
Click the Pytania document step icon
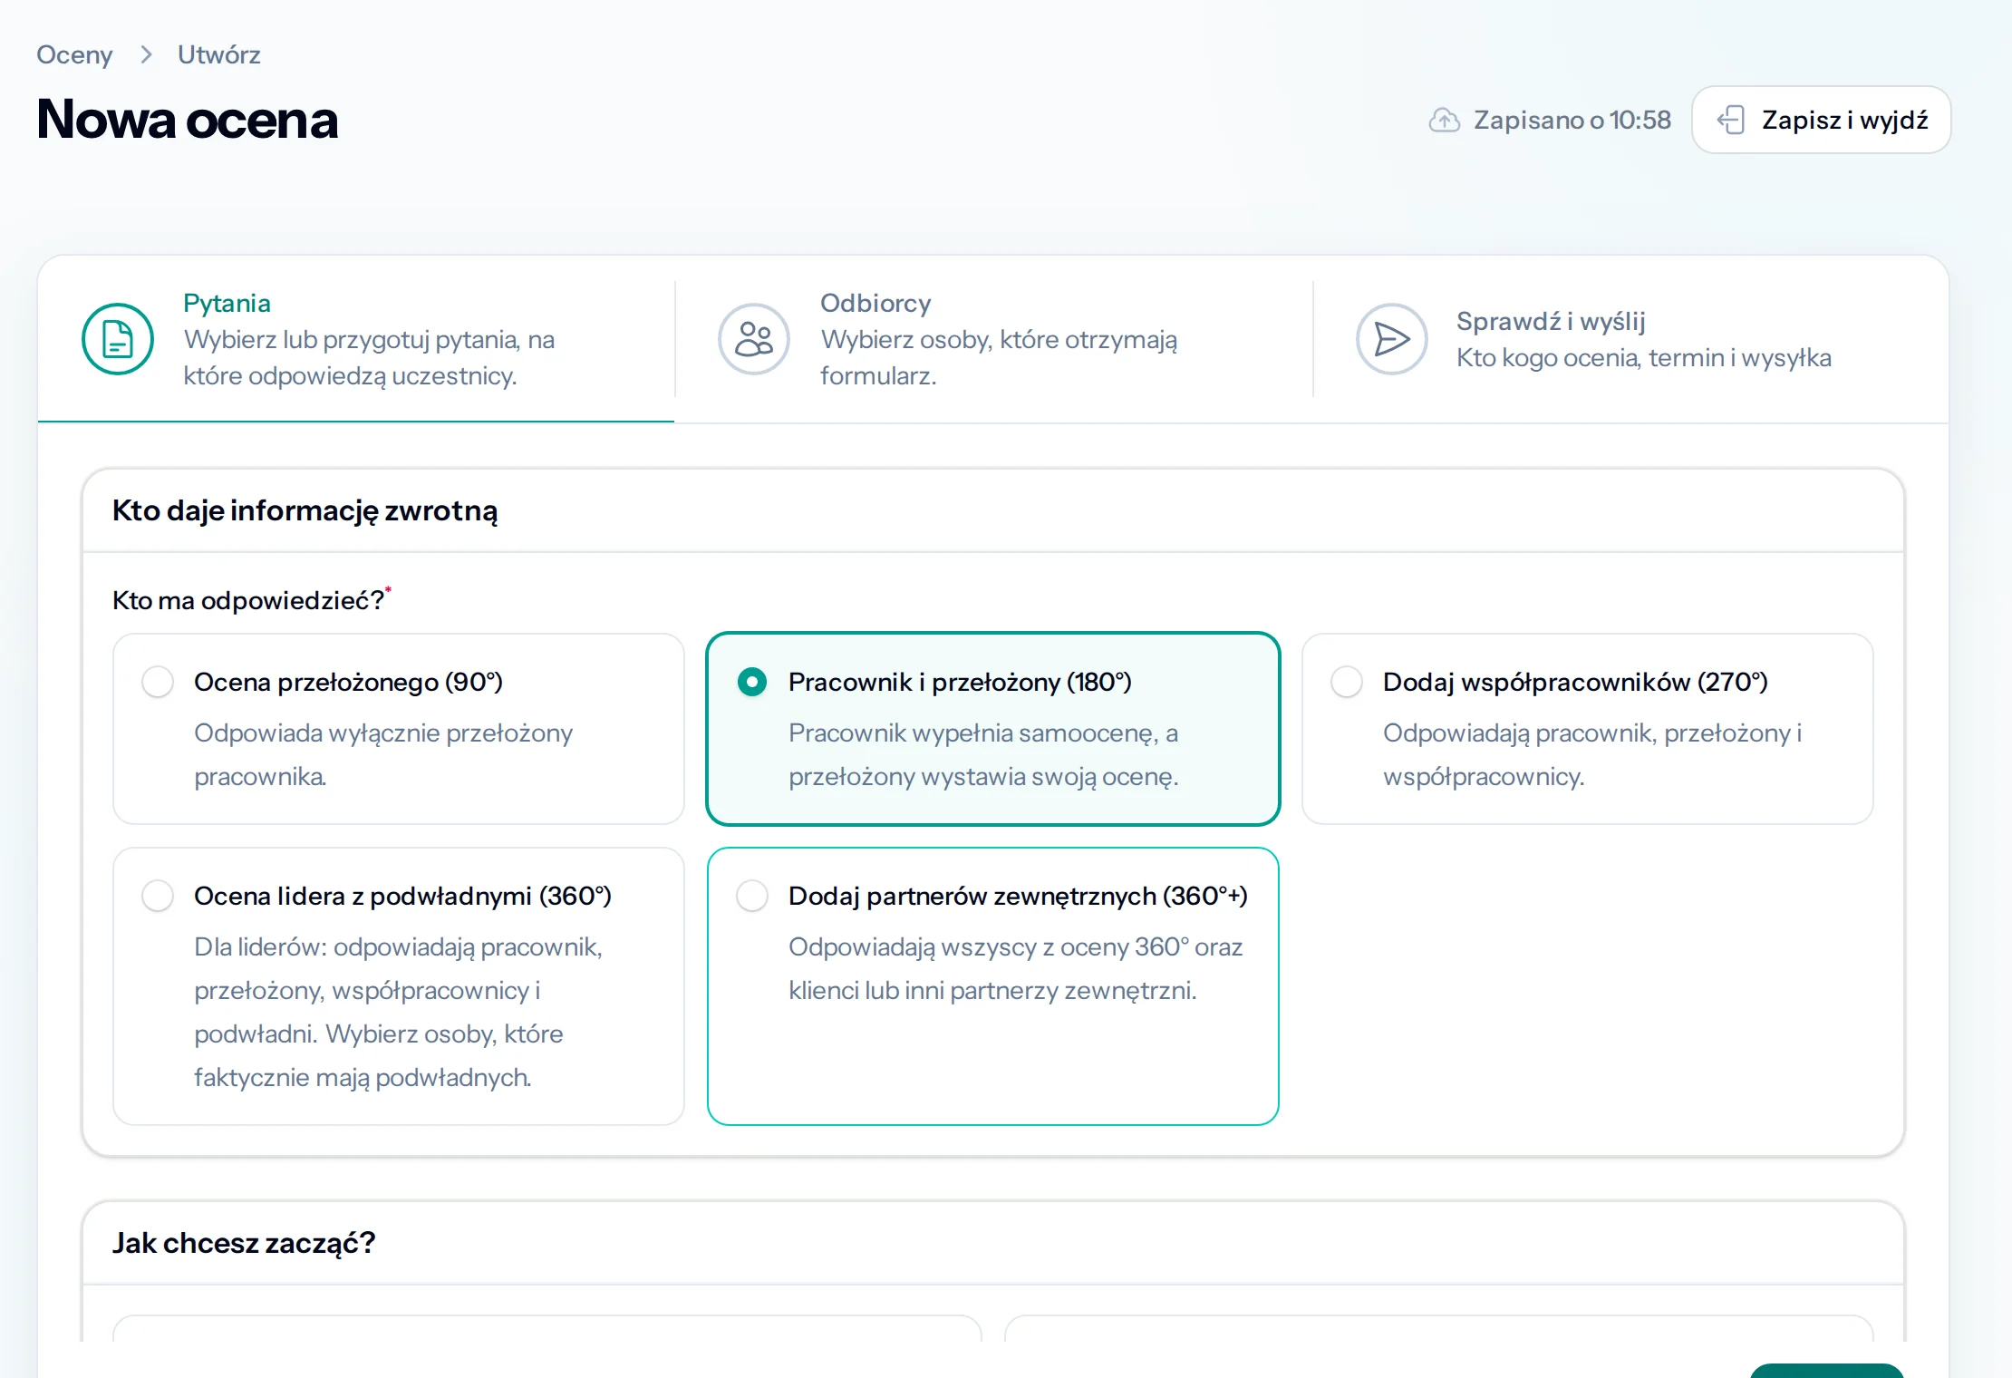click(x=118, y=339)
